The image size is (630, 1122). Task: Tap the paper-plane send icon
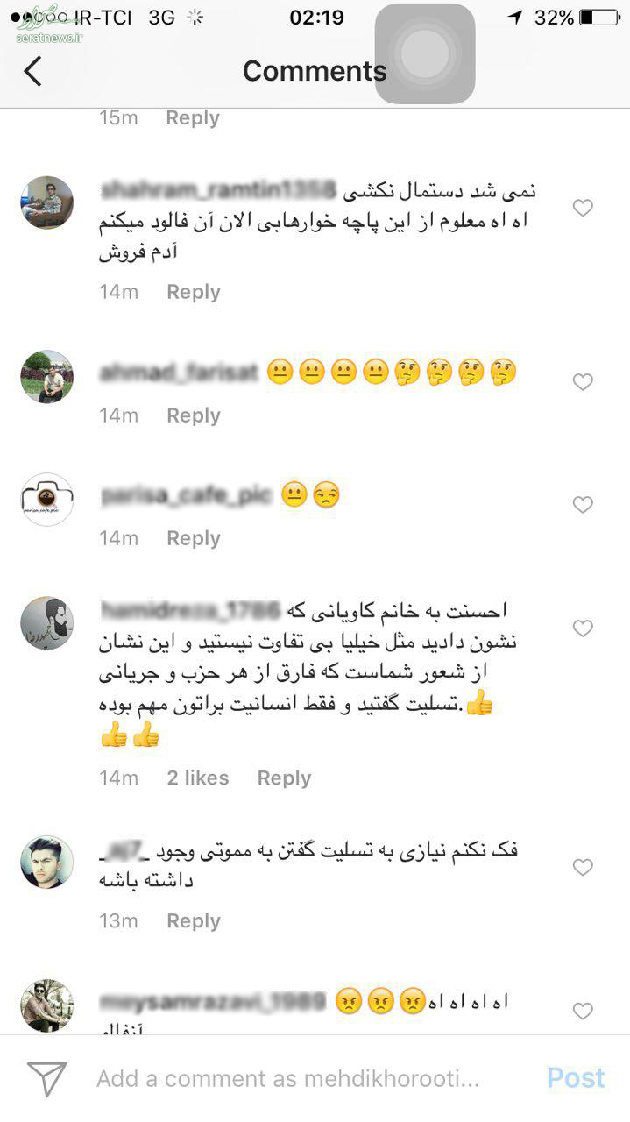(x=46, y=1078)
